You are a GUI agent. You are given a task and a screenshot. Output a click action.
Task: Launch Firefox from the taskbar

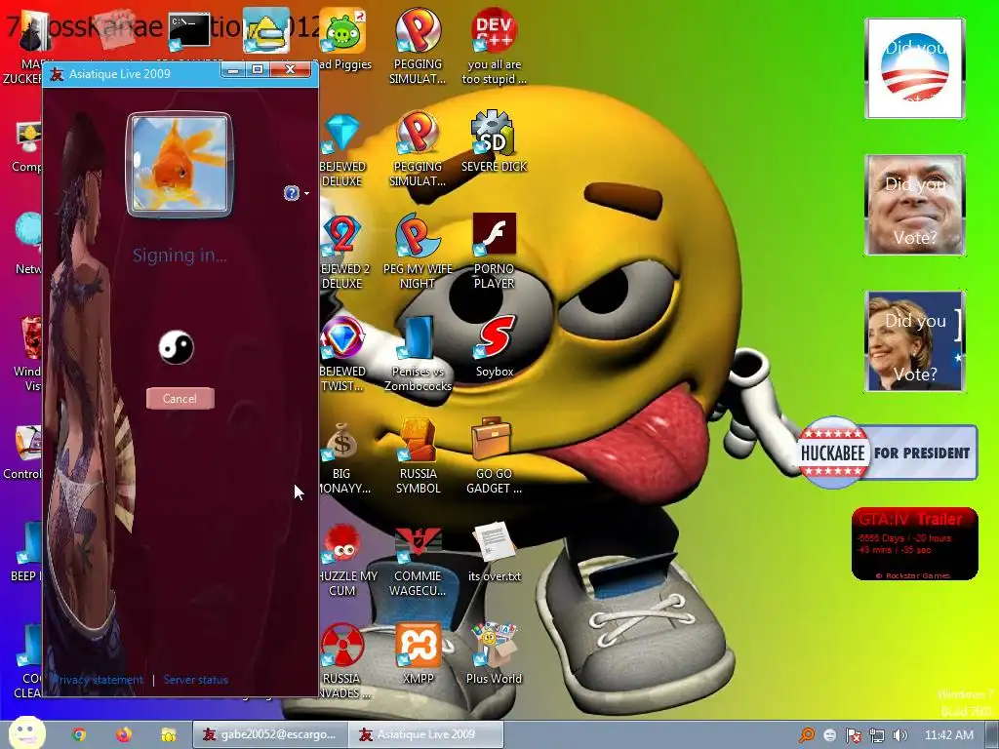(x=124, y=735)
